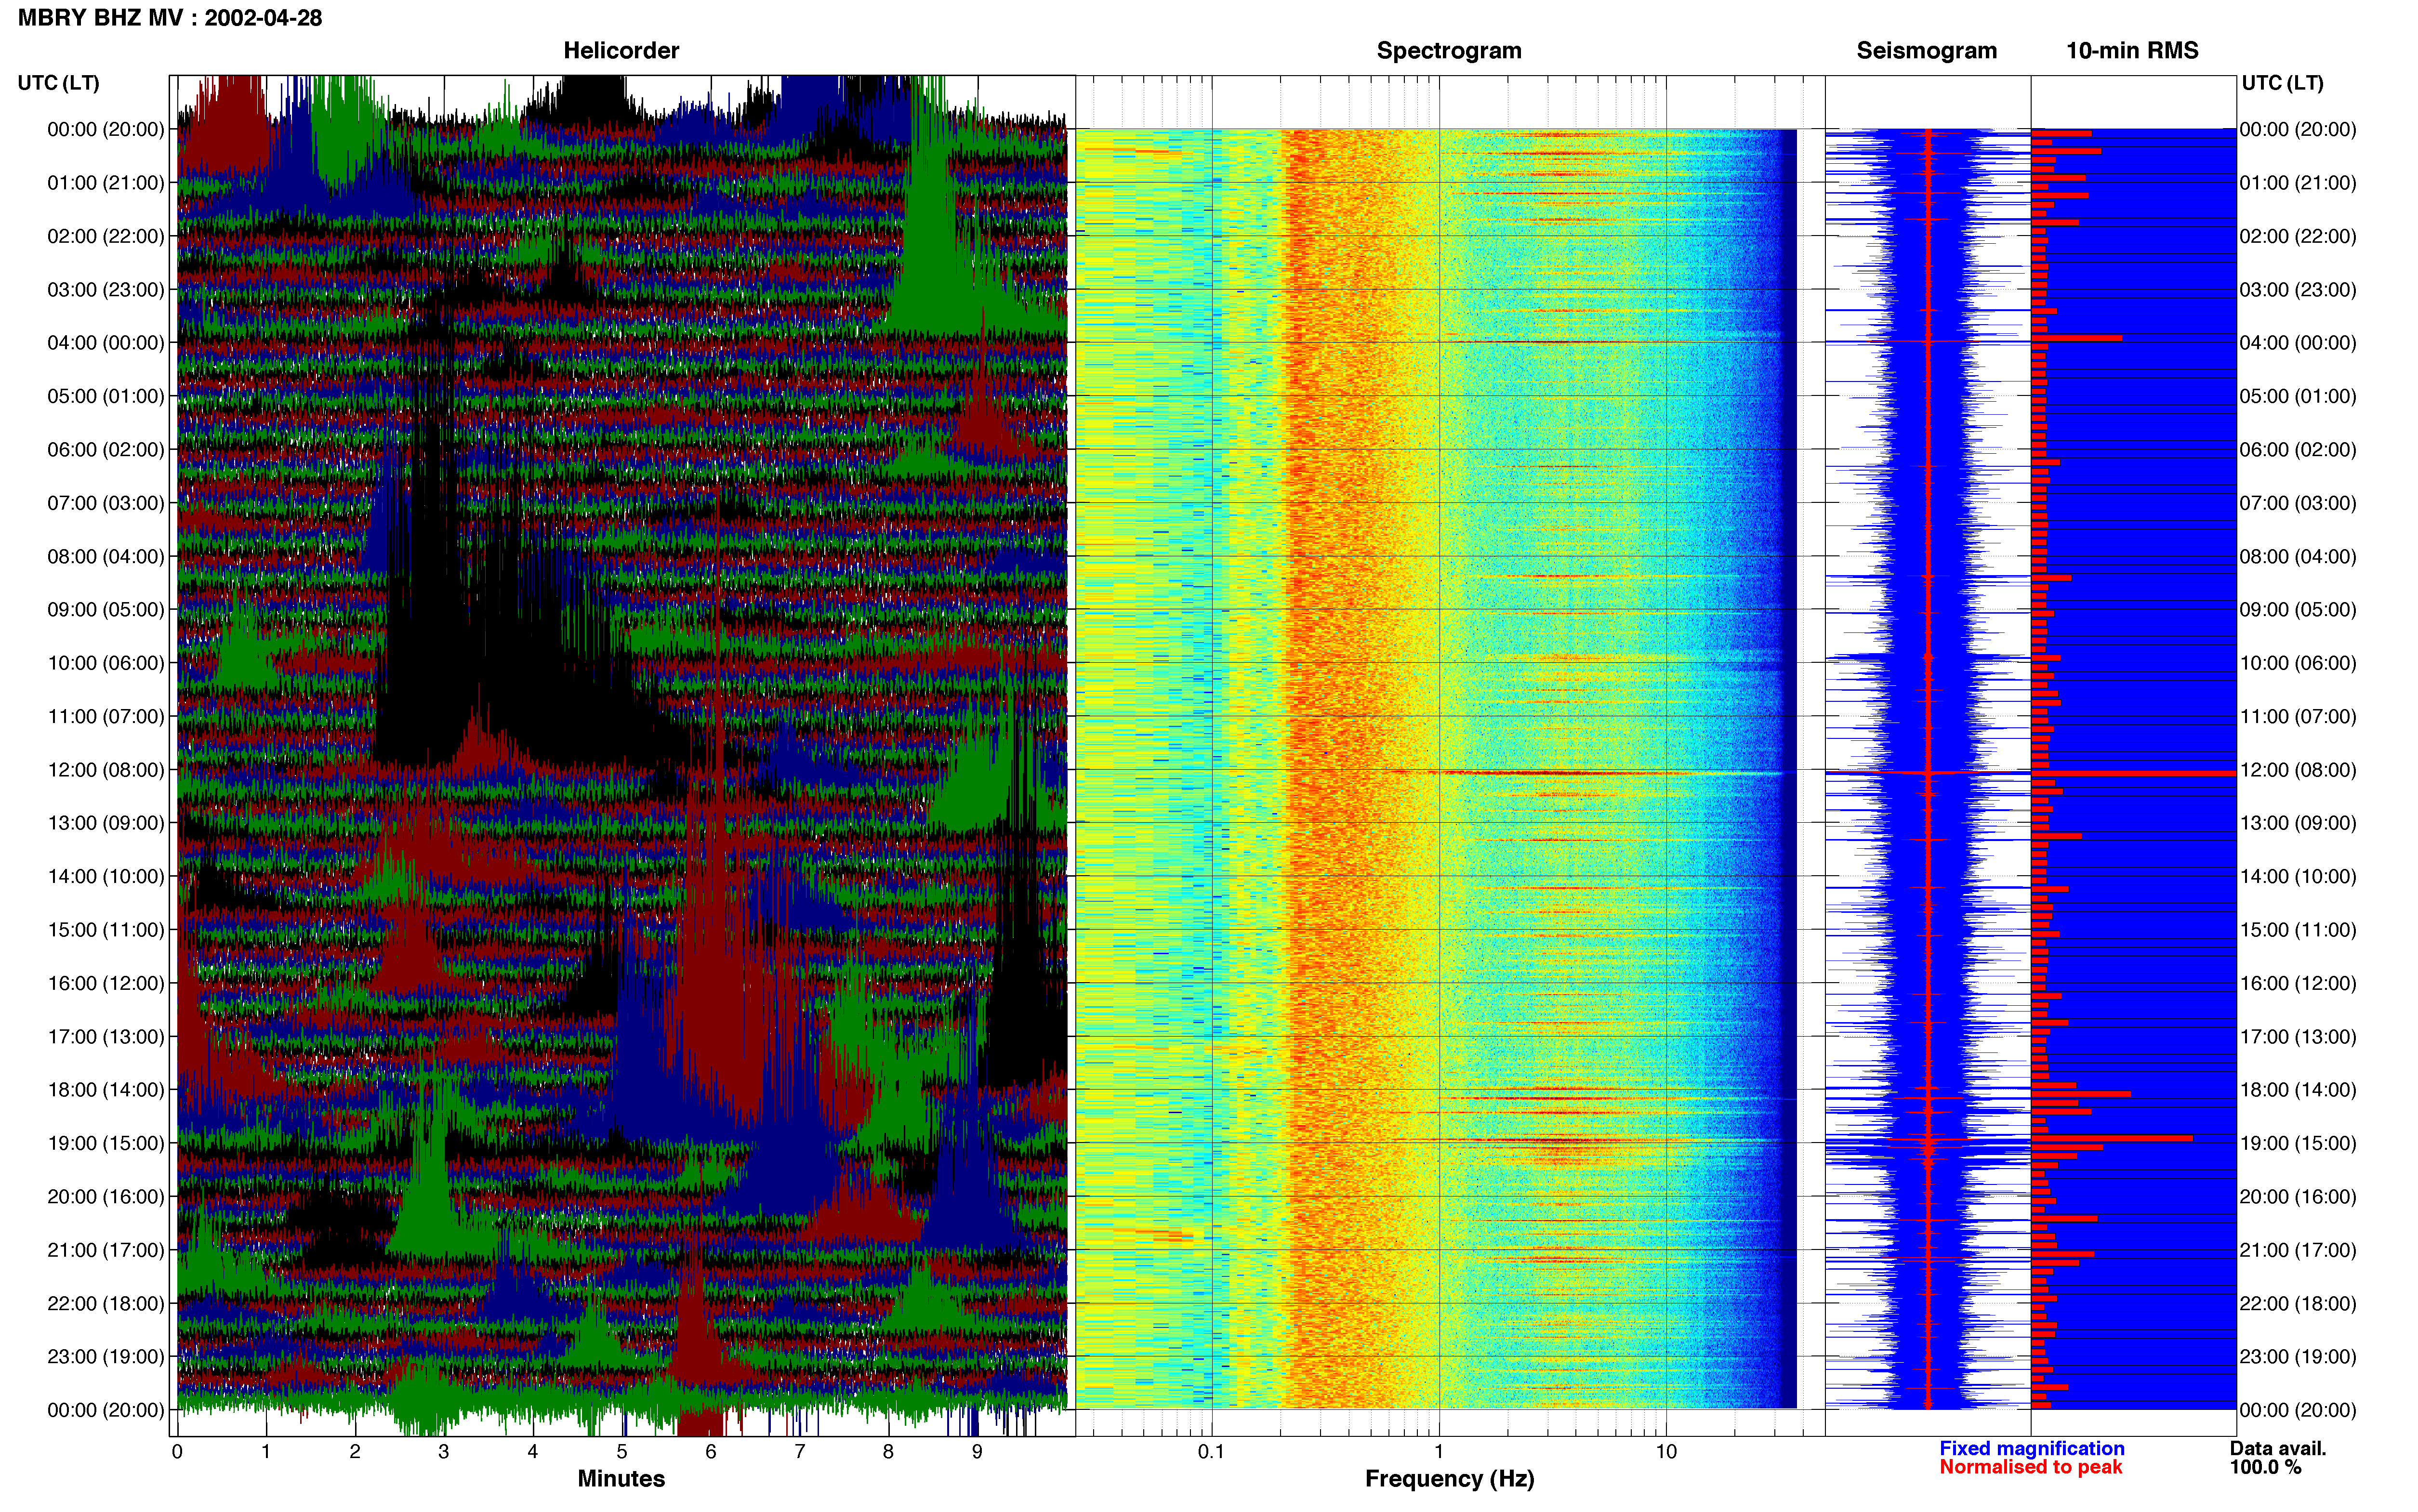Click '04:00 (00:00)' on the helicorder time axis
The height and width of the screenshot is (1512, 2418).
point(106,343)
